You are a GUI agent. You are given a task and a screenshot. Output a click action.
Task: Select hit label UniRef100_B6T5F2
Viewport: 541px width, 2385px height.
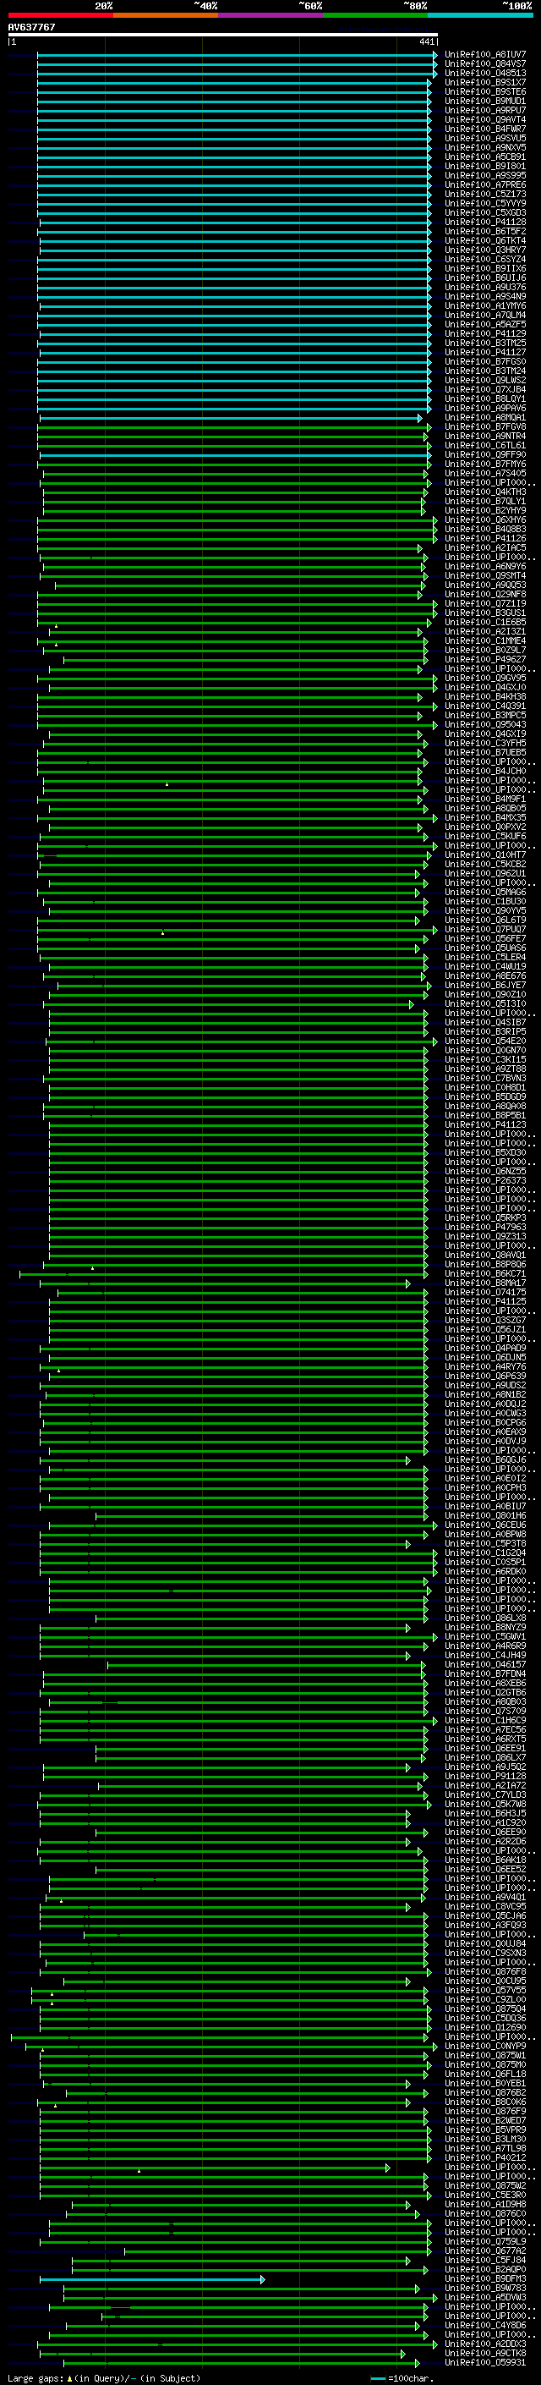tap(485, 232)
